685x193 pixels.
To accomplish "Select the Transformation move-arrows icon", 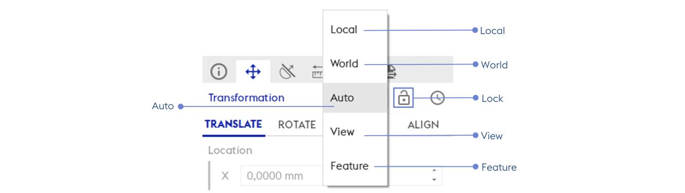I will (253, 72).
